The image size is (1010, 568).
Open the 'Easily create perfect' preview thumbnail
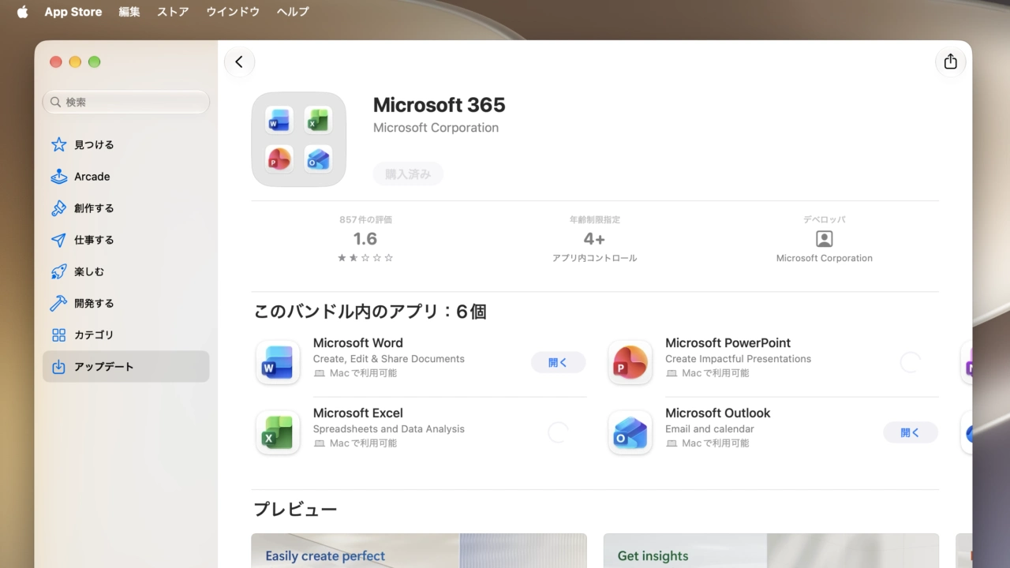[419, 551]
